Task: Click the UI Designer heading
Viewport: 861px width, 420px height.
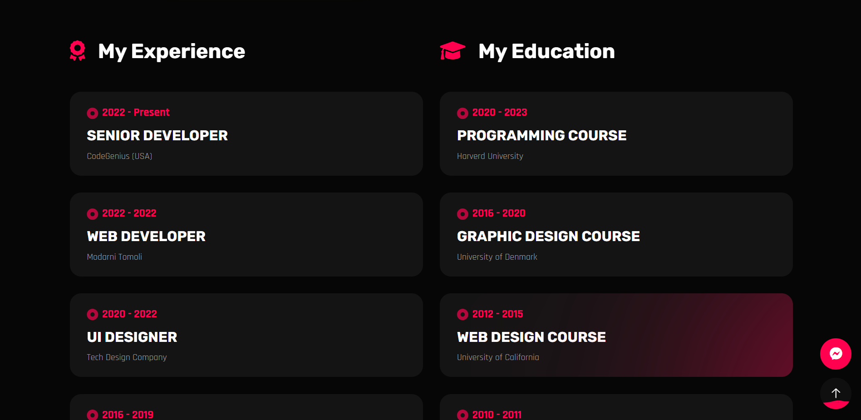Action: coord(132,337)
